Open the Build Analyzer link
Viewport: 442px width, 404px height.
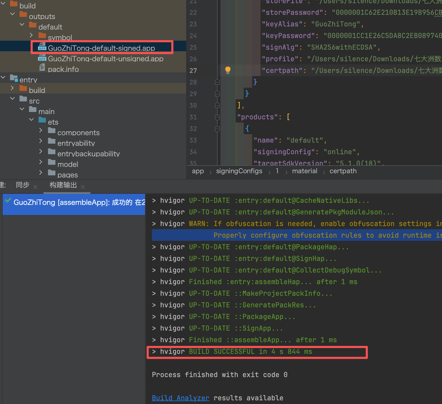181,398
